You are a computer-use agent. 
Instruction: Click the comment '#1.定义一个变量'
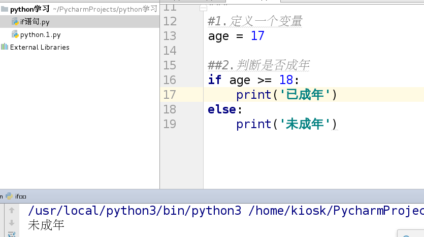point(255,21)
